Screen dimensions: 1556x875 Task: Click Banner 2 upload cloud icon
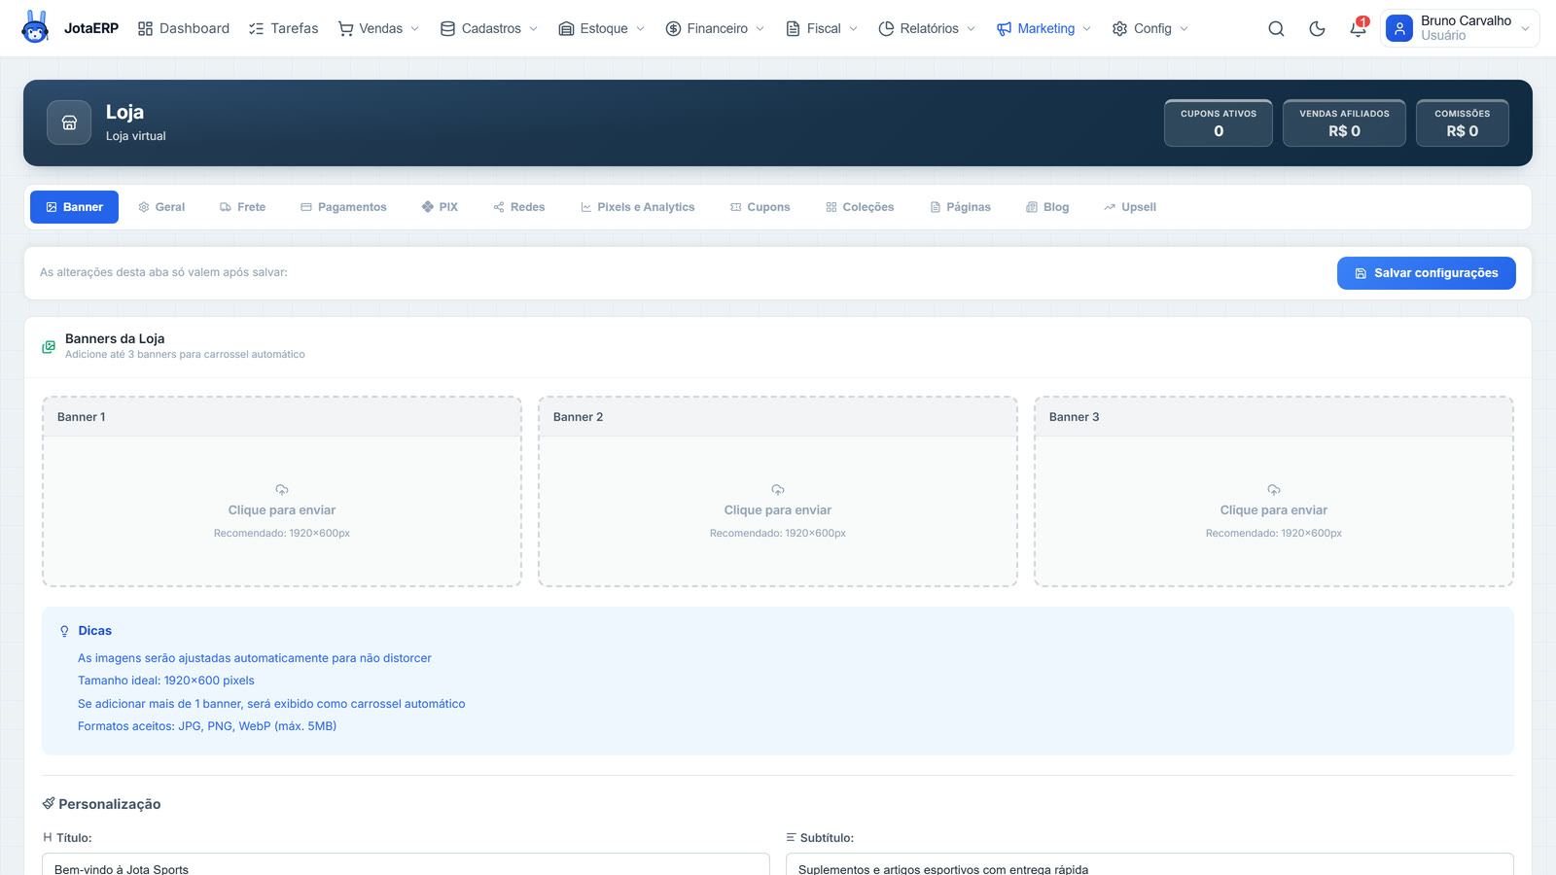778,490
